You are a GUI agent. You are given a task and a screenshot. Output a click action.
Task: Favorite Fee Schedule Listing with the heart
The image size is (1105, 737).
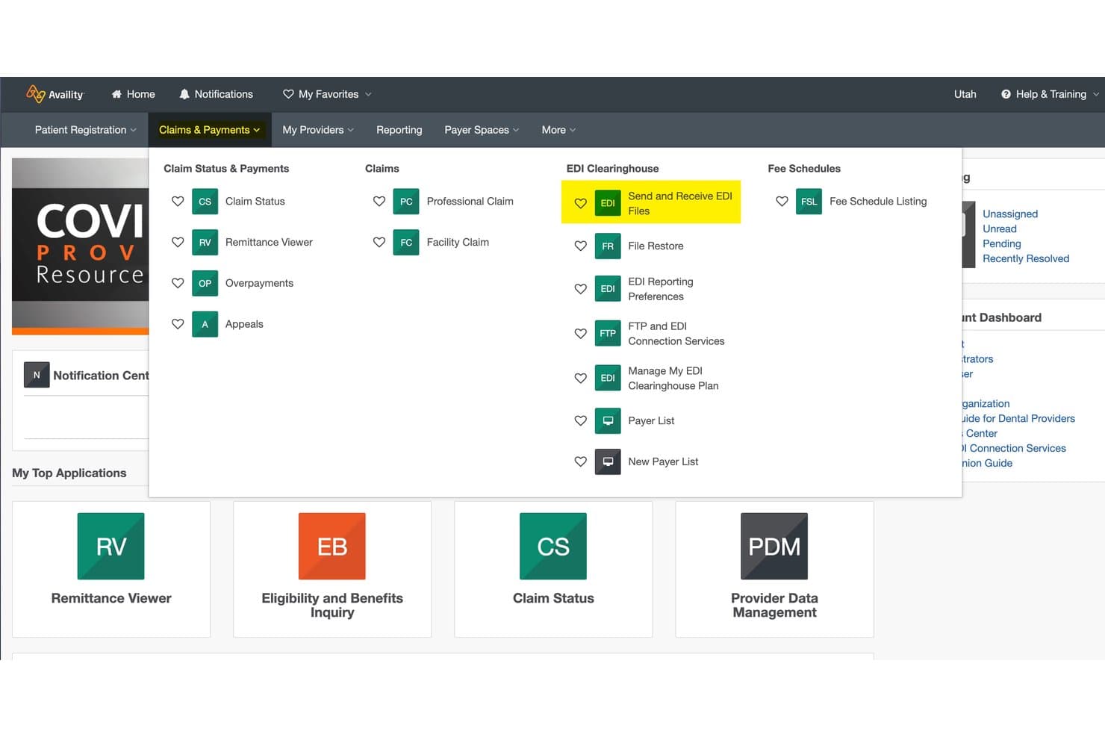pyautogui.click(x=782, y=202)
